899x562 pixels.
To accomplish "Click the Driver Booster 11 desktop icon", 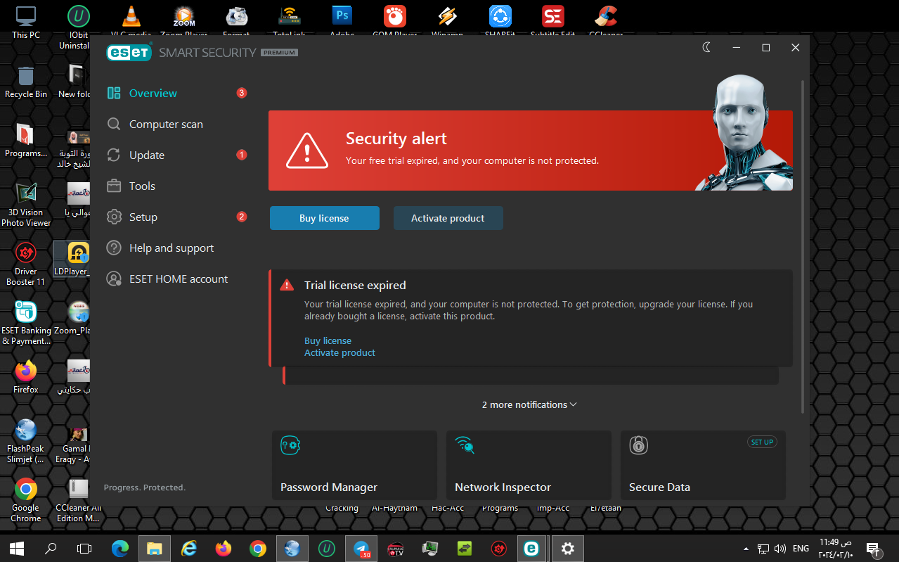I will 26,264.
